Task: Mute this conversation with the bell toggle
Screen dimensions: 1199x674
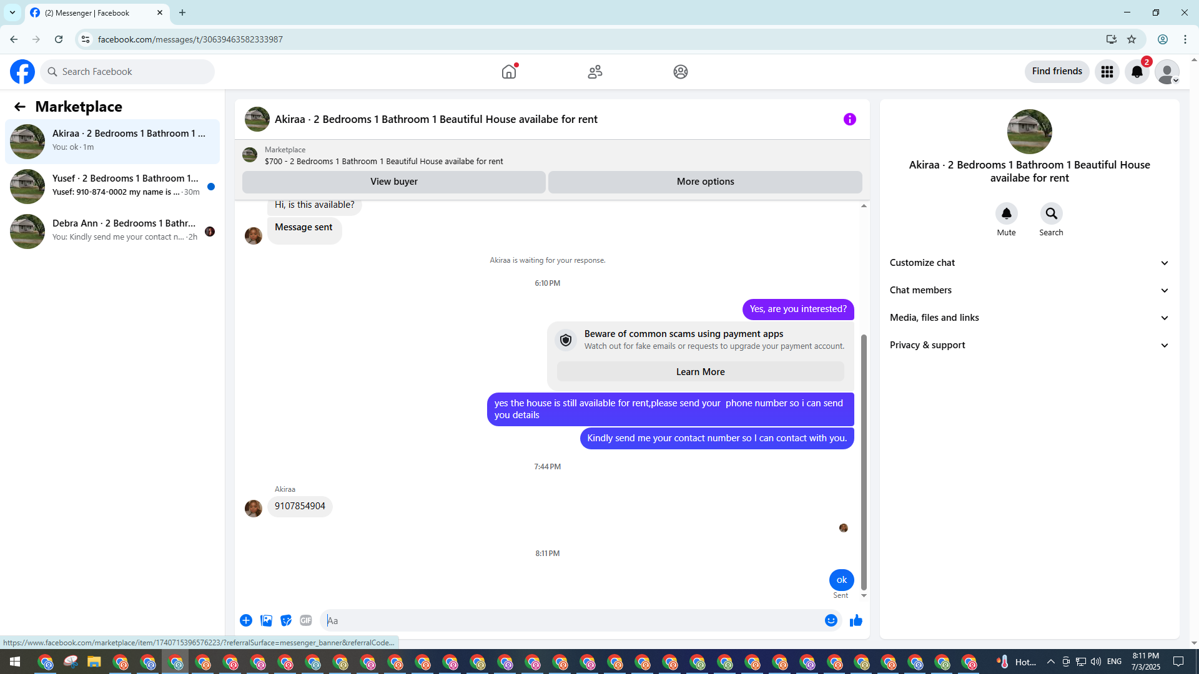Action: click(x=1006, y=214)
